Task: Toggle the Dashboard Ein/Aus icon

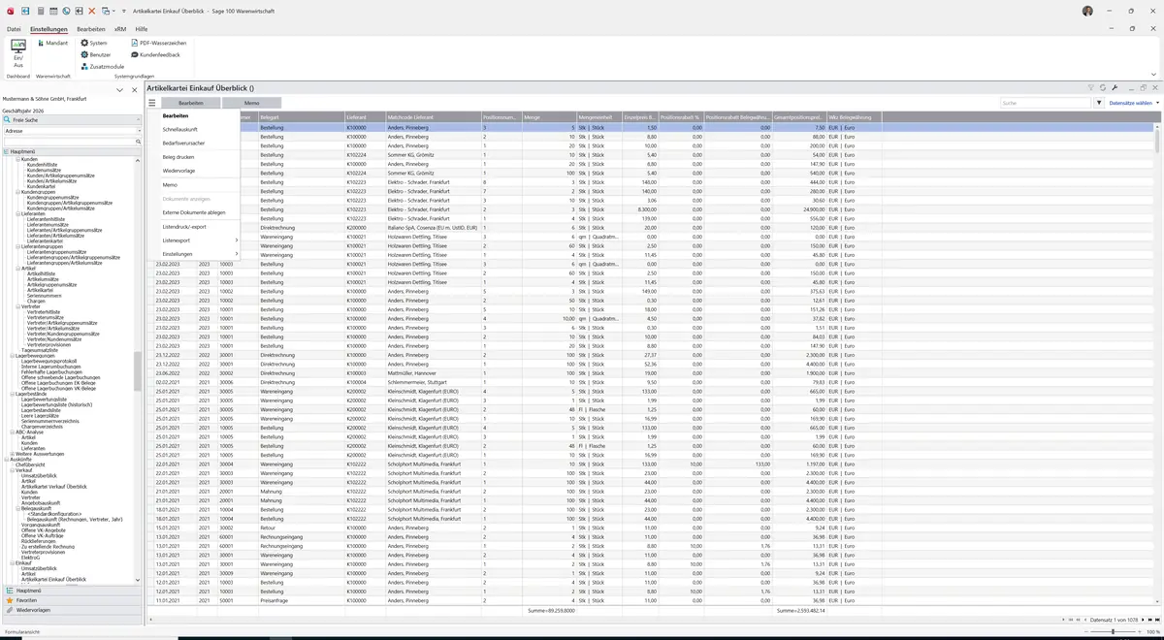Action: (x=18, y=53)
